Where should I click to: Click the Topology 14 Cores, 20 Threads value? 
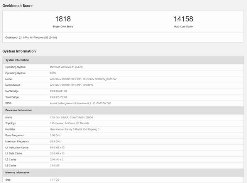(x=71, y=123)
